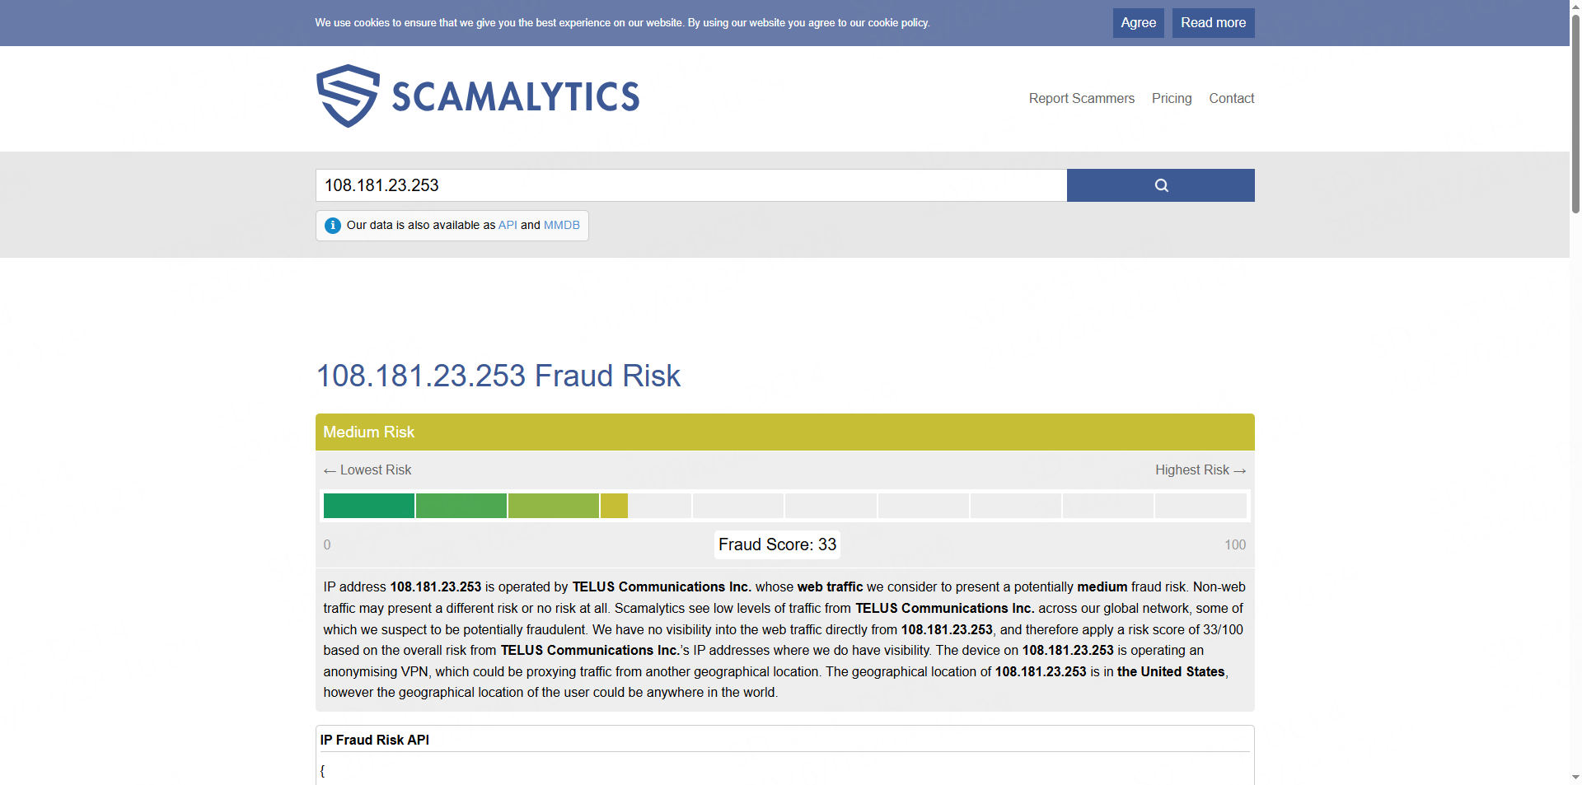The height and width of the screenshot is (785, 1582).
Task: Click the 108.181.23.253 Fraud Risk heading
Action: click(498, 376)
